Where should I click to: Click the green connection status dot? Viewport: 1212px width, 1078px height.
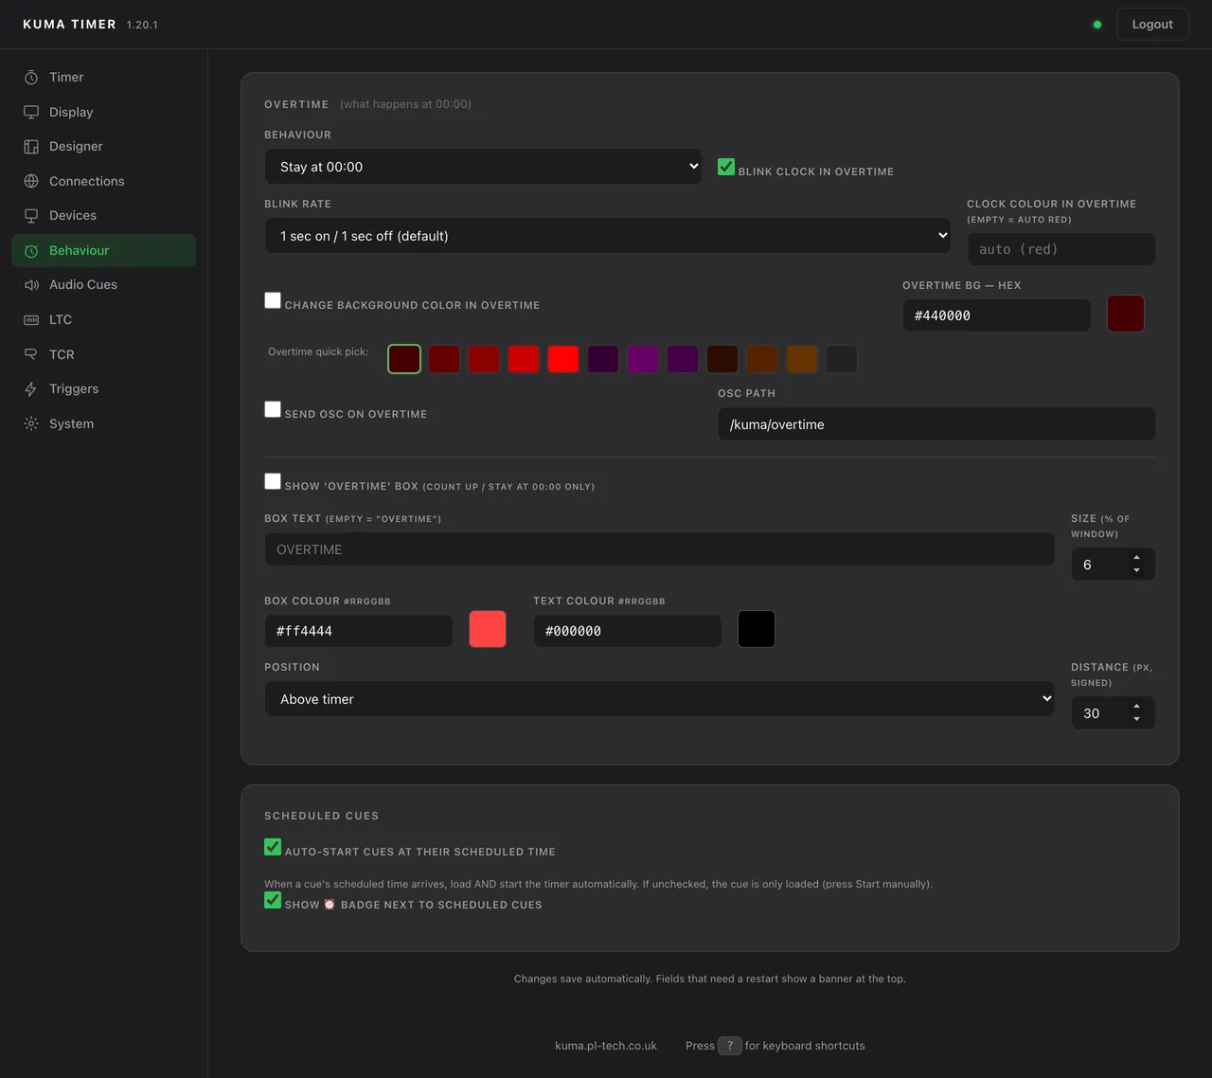click(x=1097, y=25)
